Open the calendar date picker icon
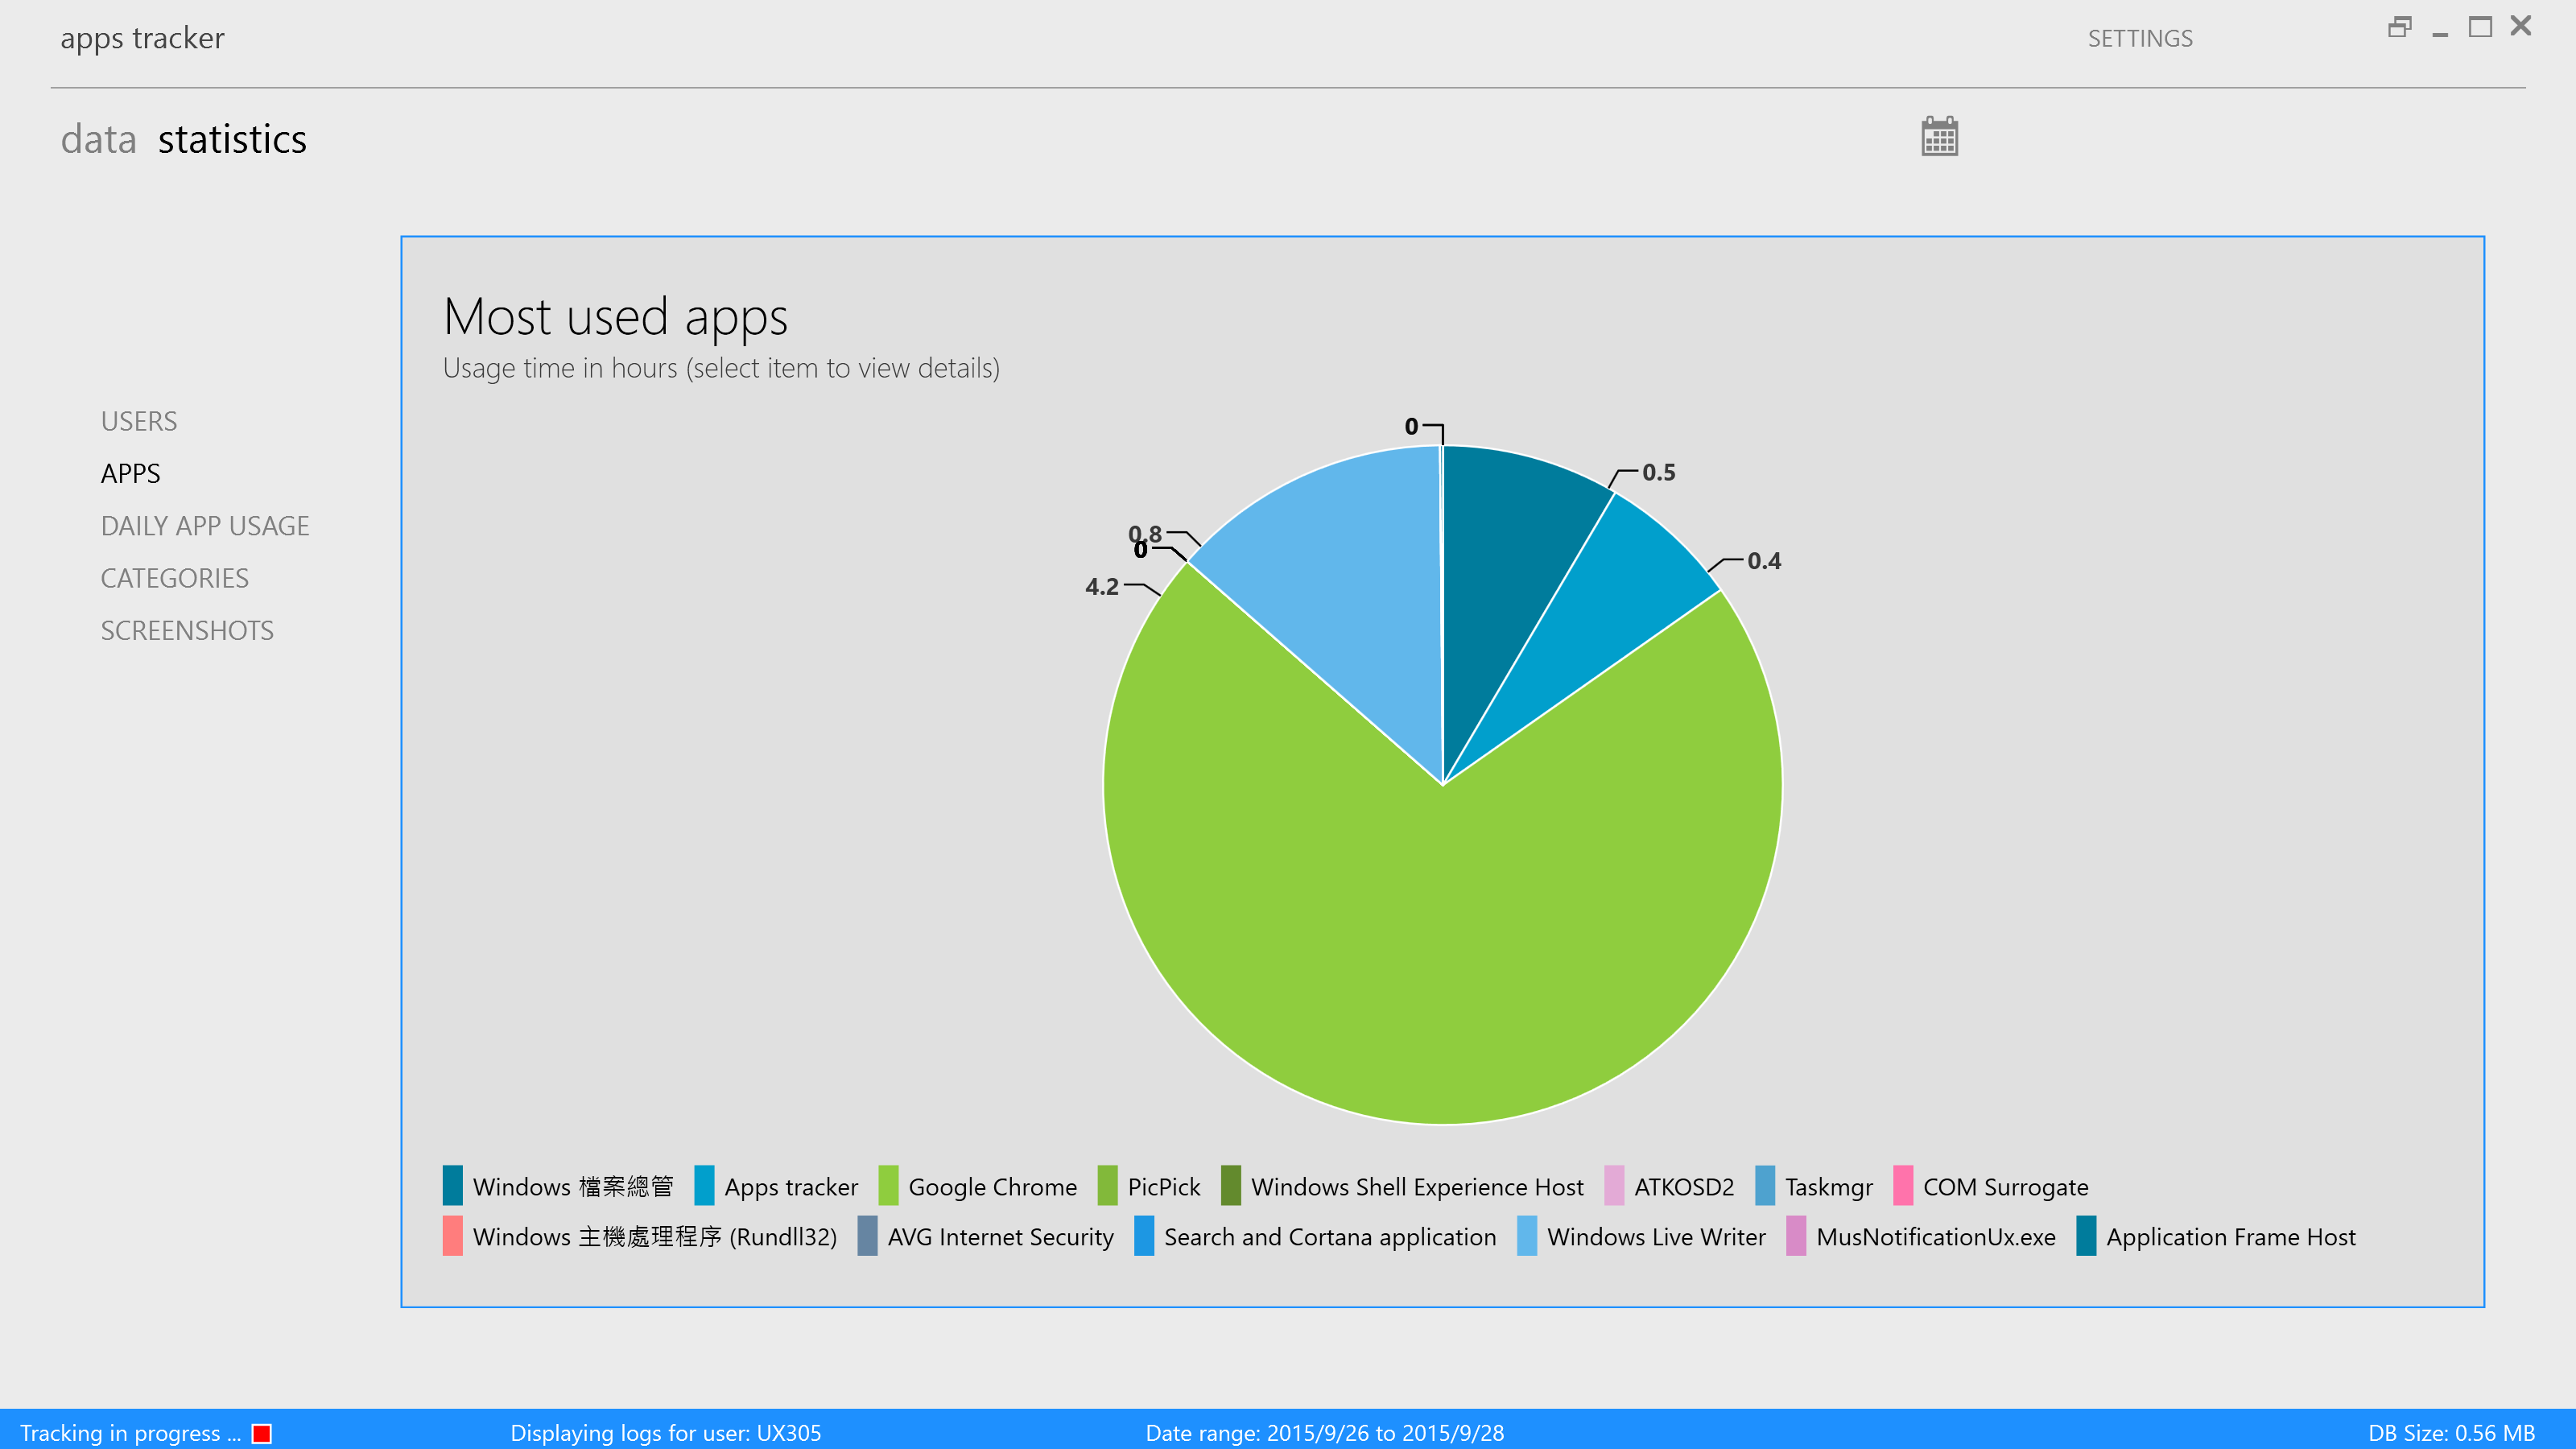The height and width of the screenshot is (1449, 2576). pyautogui.click(x=1939, y=137)
